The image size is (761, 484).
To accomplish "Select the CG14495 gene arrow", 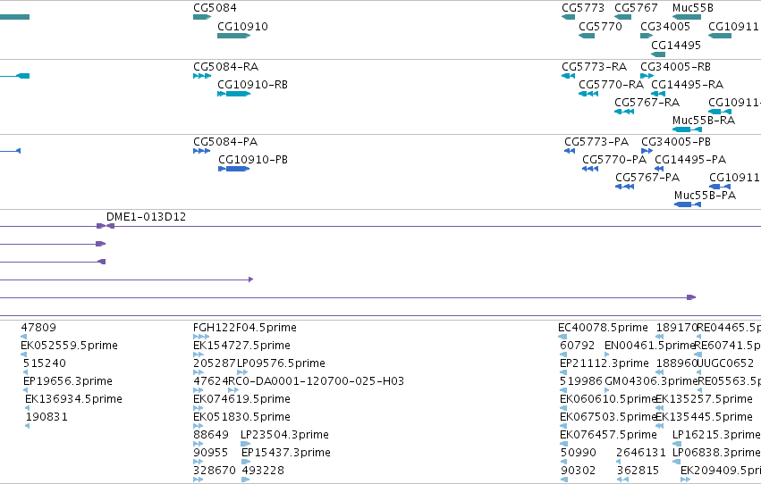I will pyautogui.click(x=658, y=54).
